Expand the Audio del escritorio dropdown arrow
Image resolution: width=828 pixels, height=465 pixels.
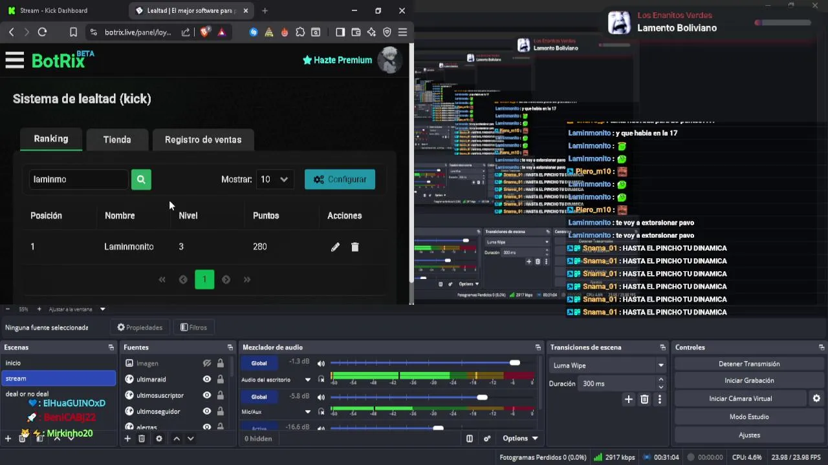[308, 380]
